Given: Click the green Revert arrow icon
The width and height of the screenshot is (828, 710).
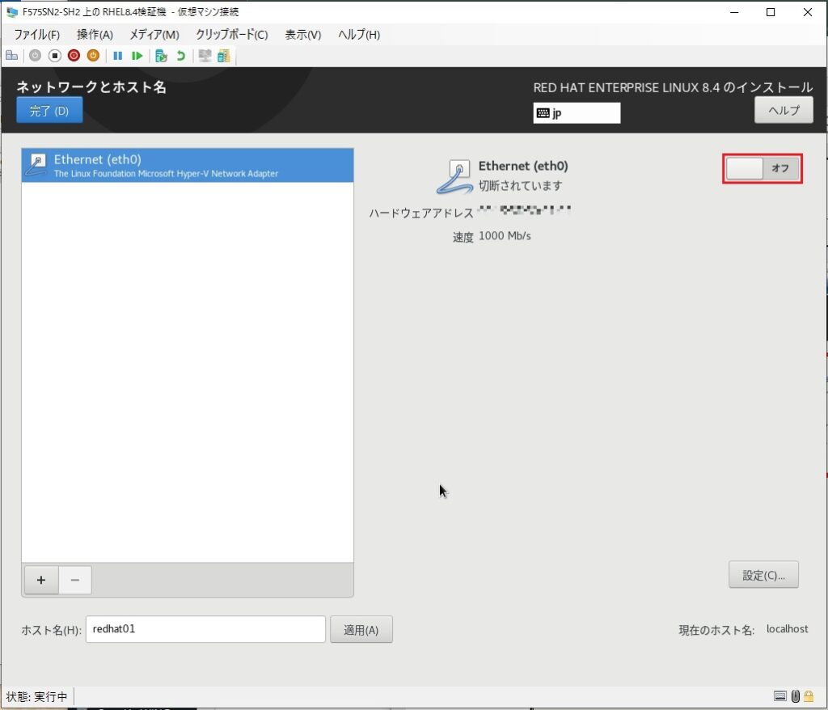Looking at the screenshot, I should 180,56.
